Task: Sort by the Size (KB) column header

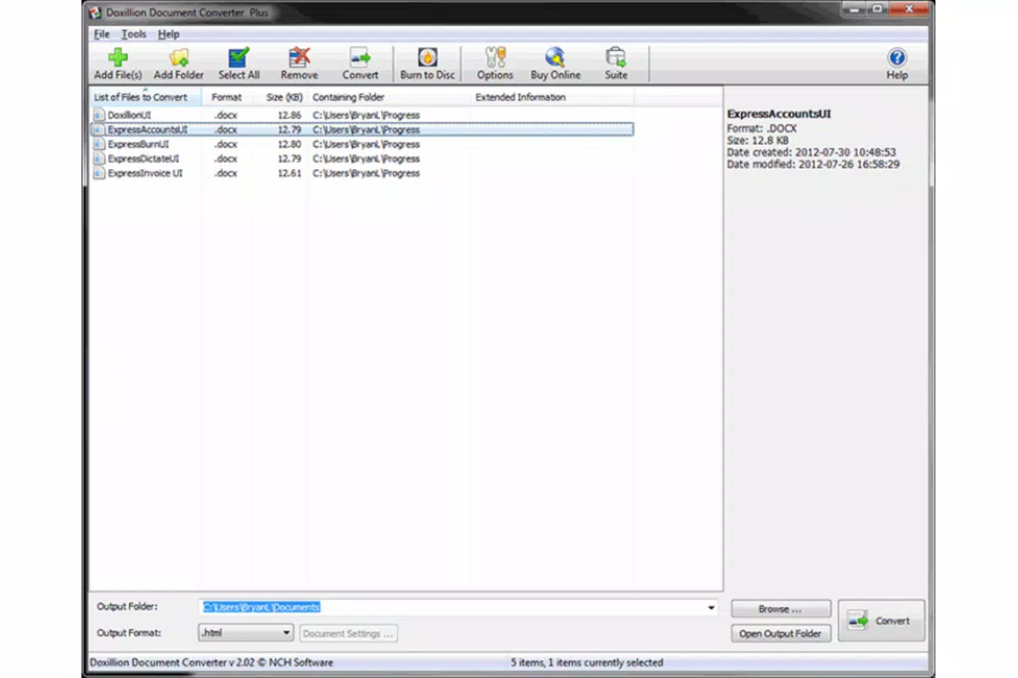Action: tap(279, 97)
